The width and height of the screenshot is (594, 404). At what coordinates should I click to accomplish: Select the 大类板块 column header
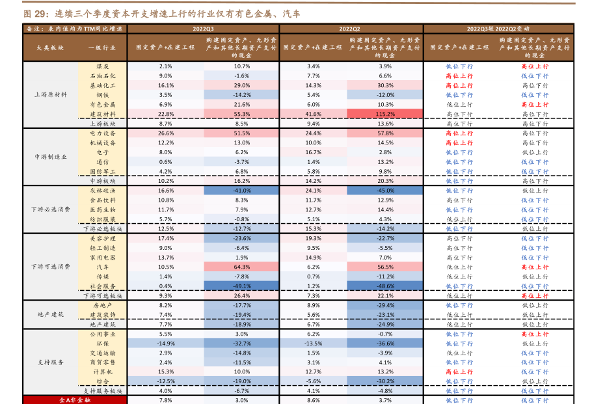50,47
